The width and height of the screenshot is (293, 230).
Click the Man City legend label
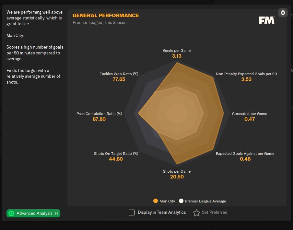tap(167, 201)
